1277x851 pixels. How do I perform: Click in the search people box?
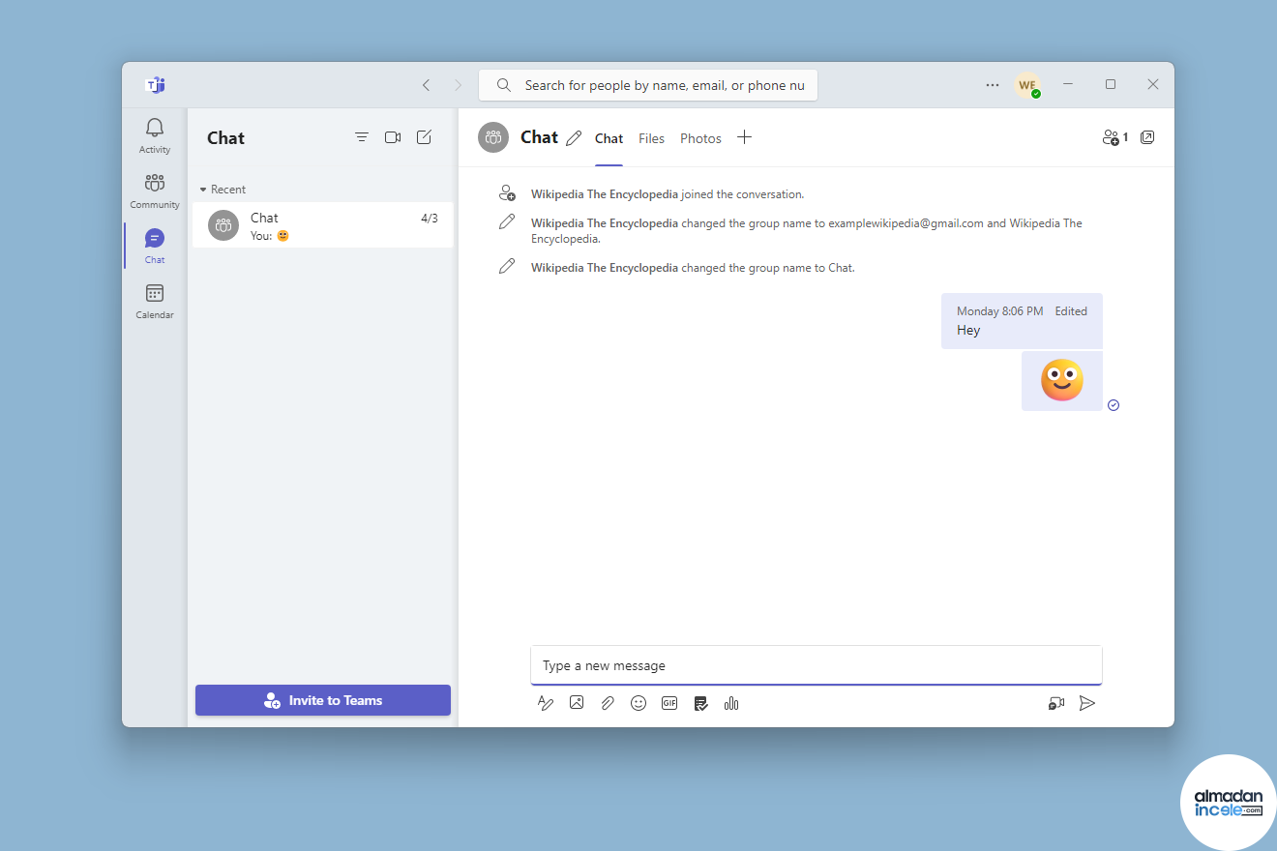pyautogui.click(x=648, y=85)
